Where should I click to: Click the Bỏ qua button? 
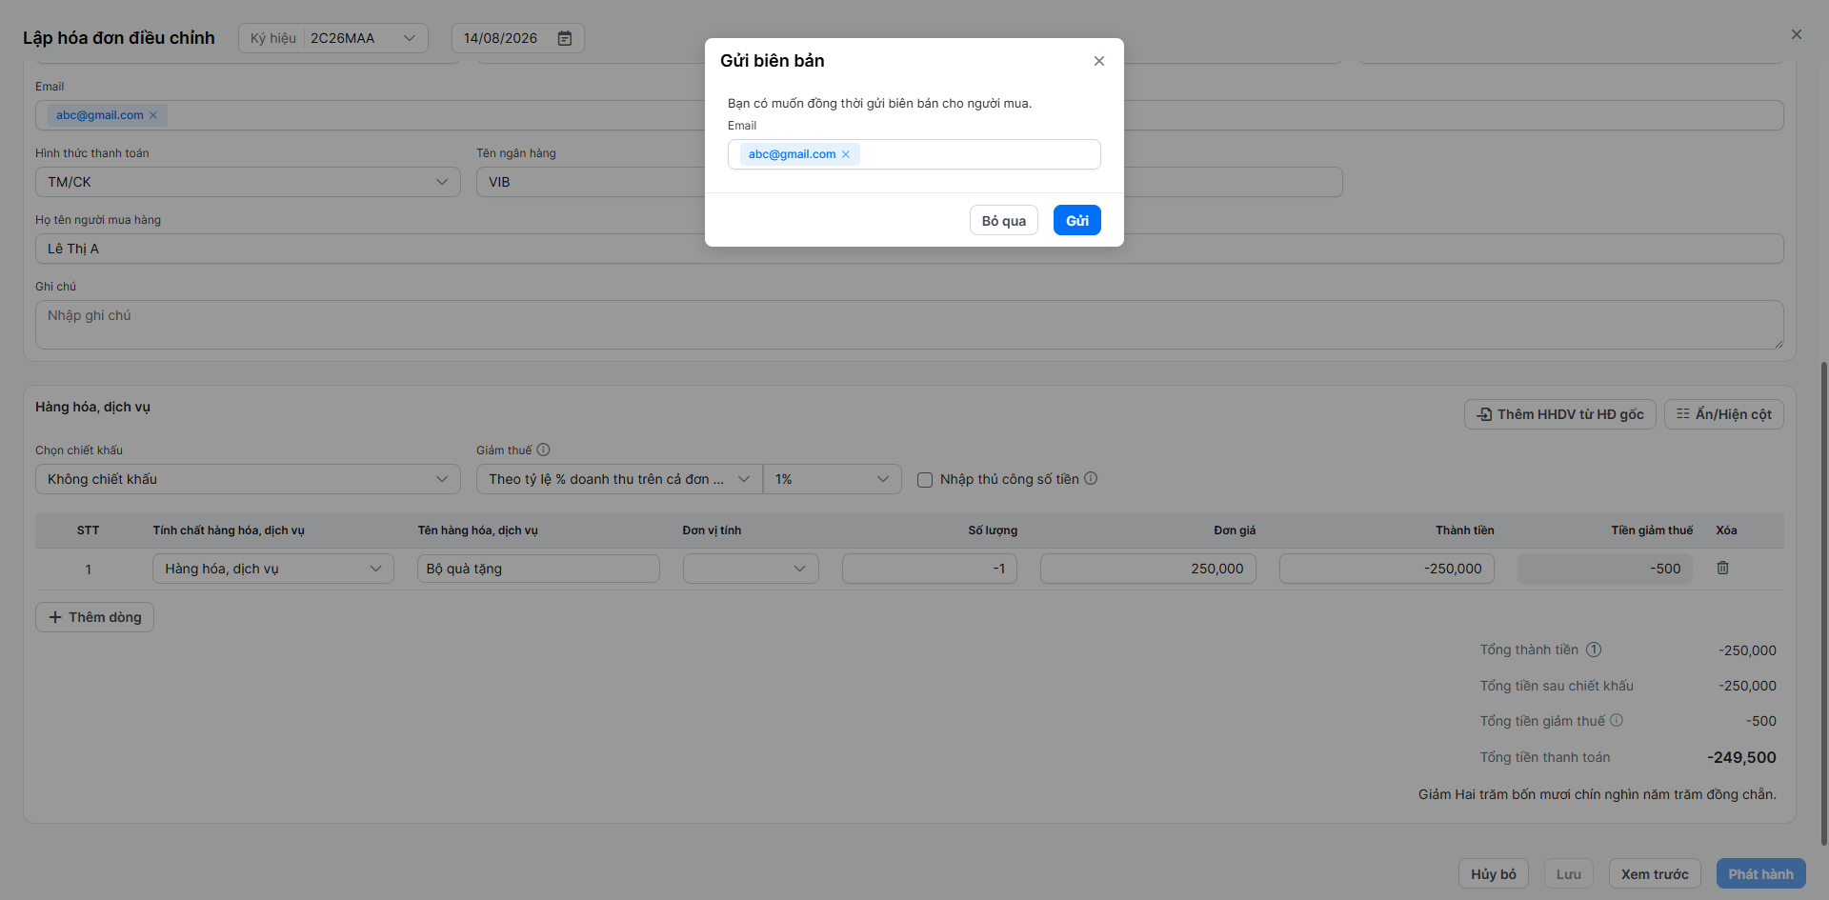tap(1004, 221)
